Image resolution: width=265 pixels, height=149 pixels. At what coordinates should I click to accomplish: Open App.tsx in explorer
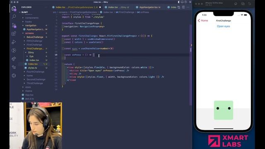(29, 95)
